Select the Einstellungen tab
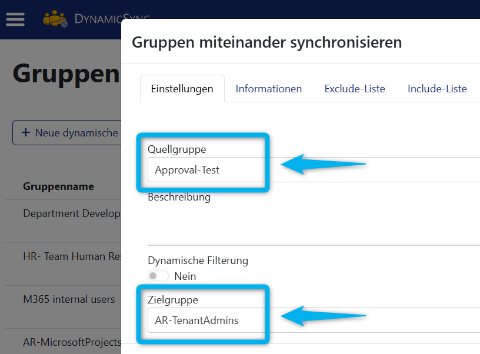Image resolution: width=480 pixels, height=354 pixels. (x=182, y=88)
